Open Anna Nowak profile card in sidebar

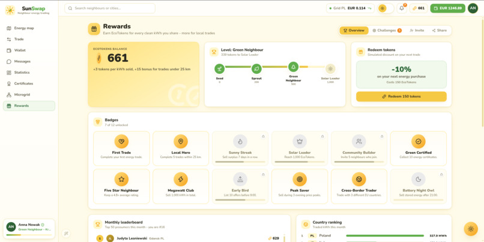coord(29,229)
